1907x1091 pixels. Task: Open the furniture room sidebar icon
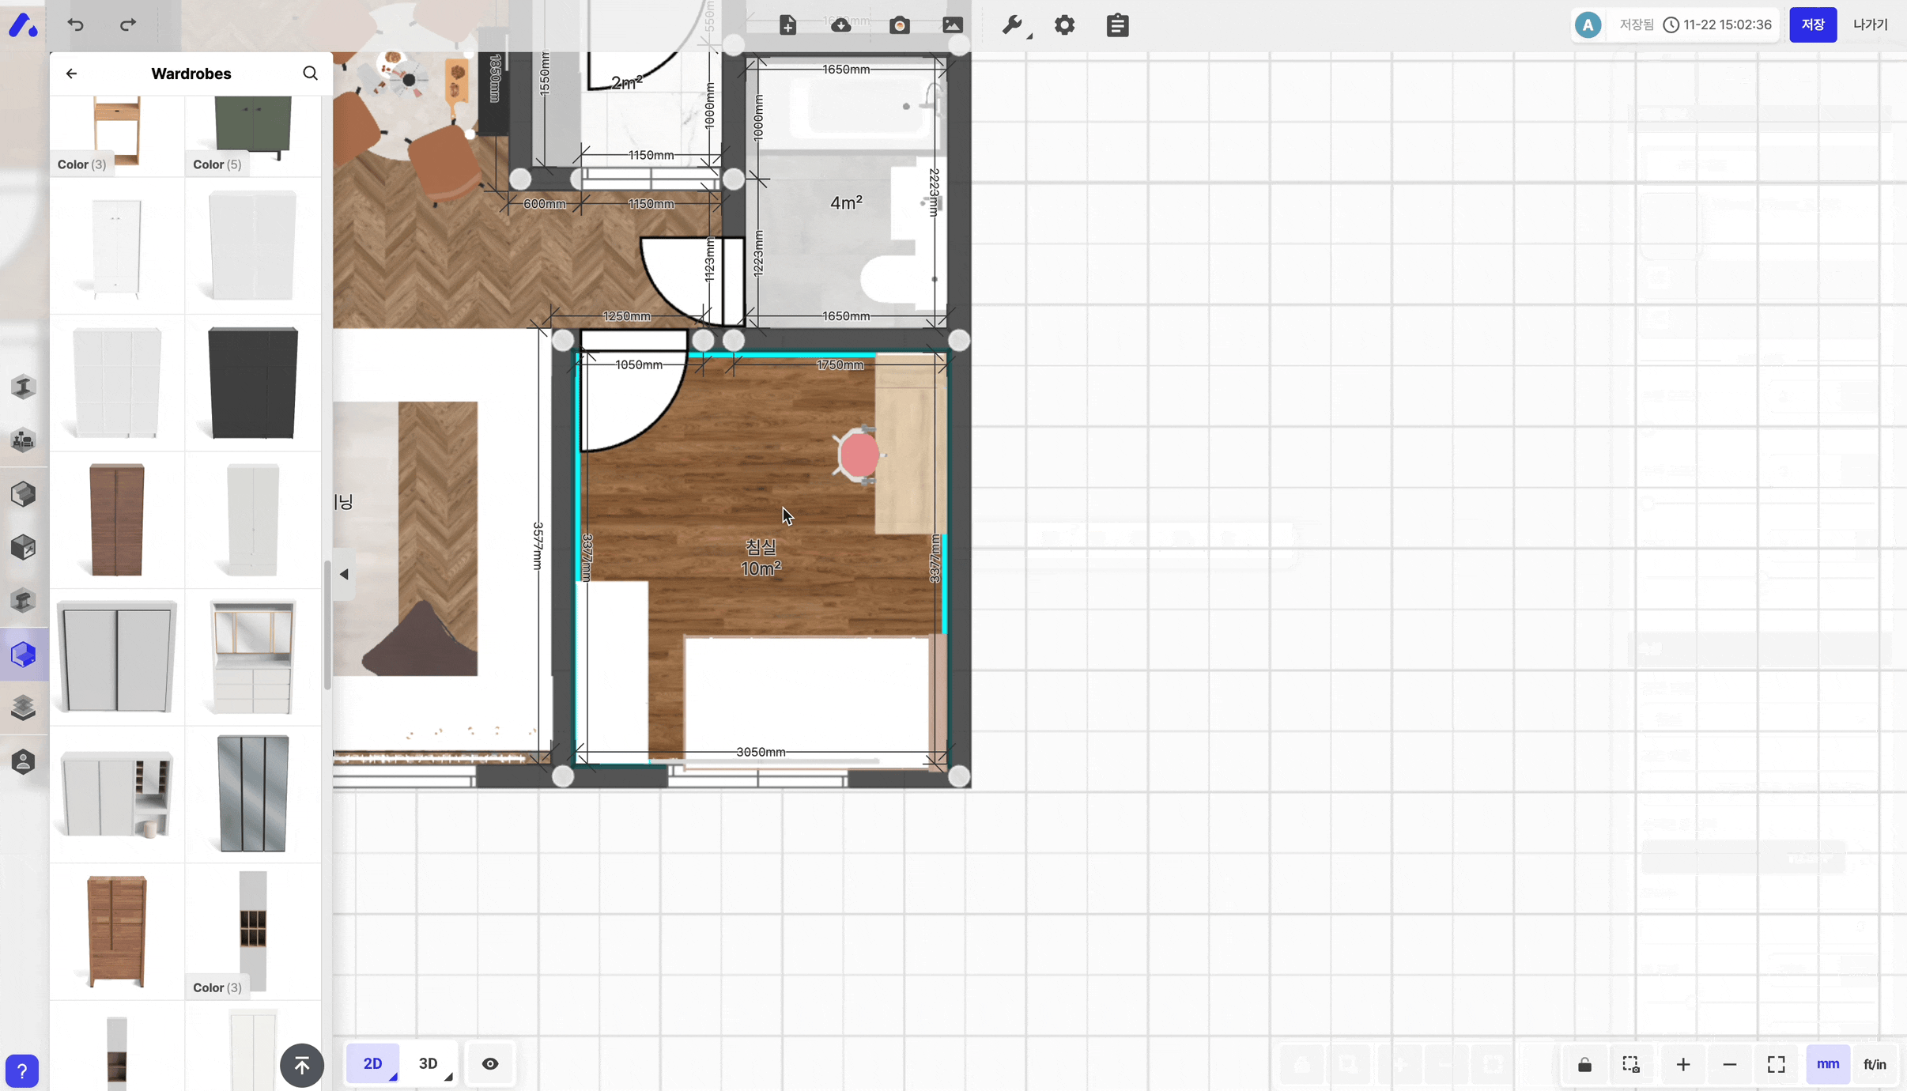(x=24, y=440)
